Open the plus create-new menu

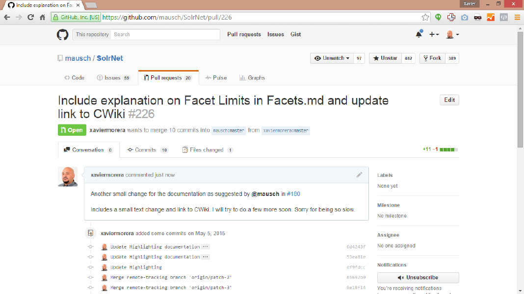[x=434, y=34]
